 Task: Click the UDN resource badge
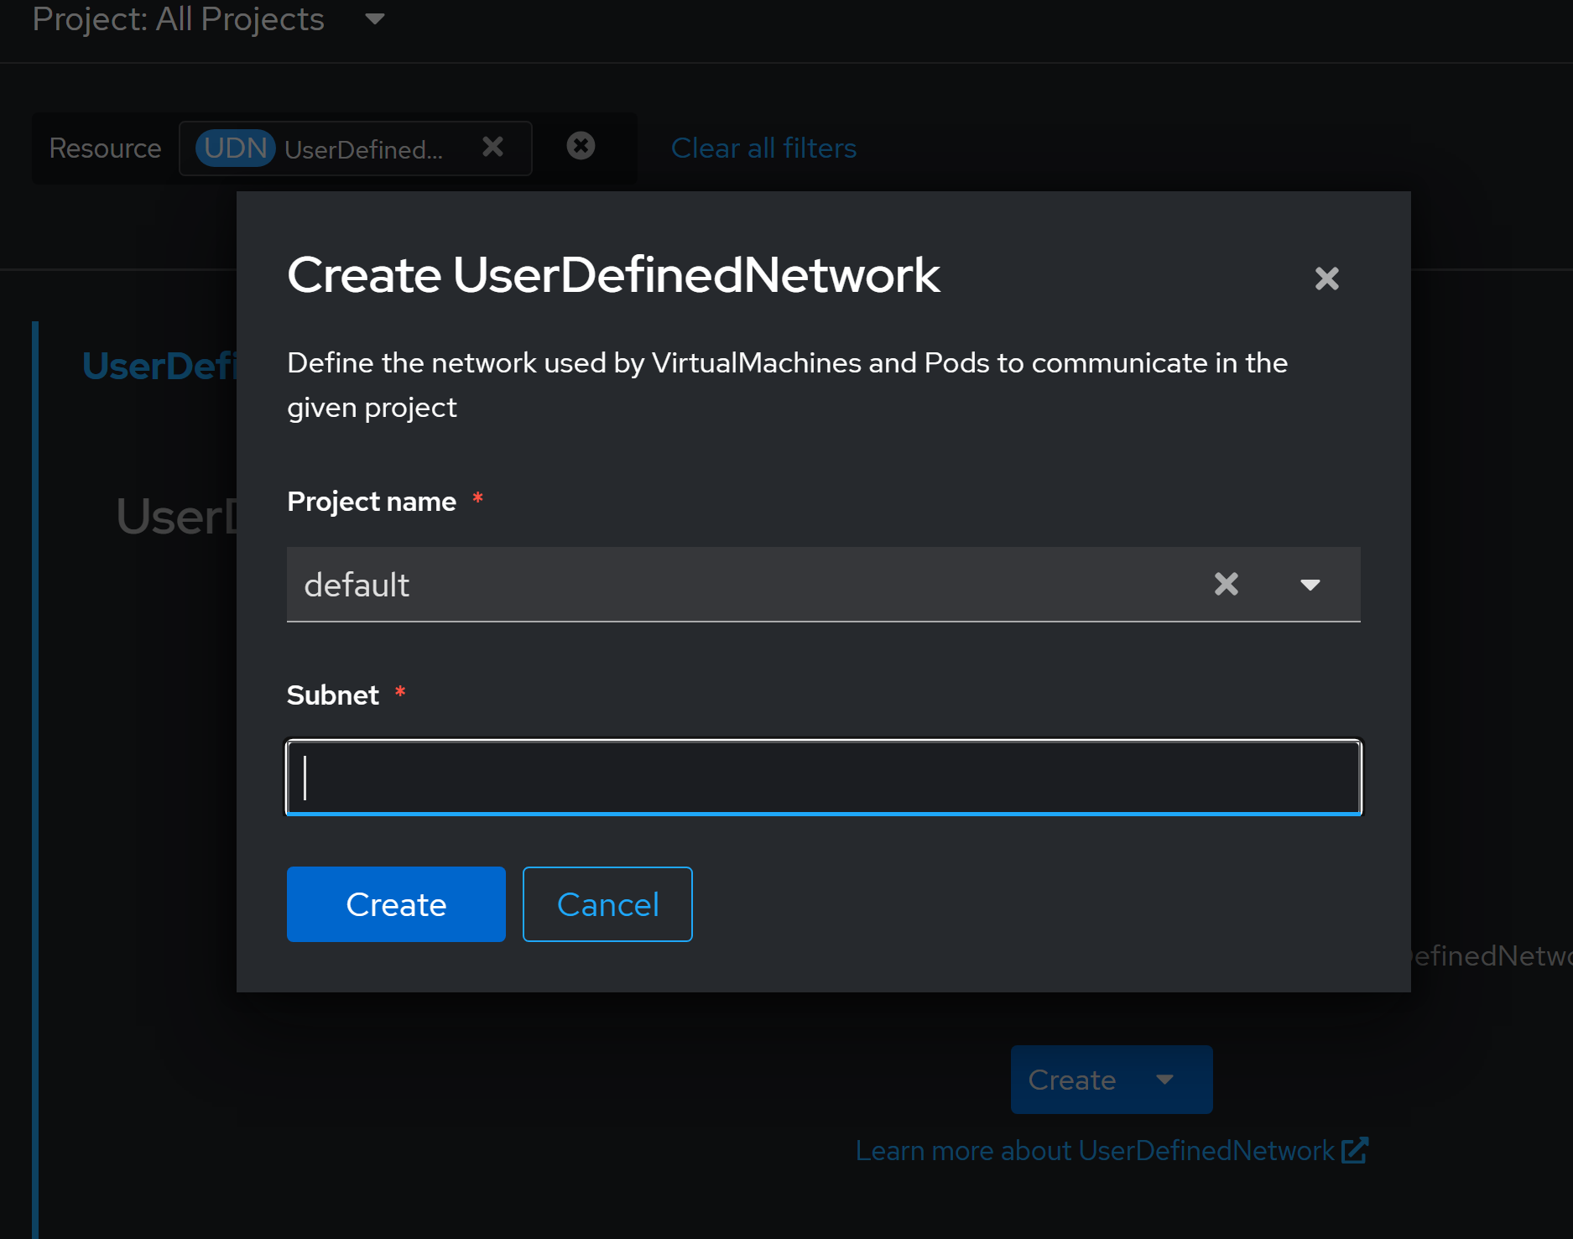pos(235,148)
